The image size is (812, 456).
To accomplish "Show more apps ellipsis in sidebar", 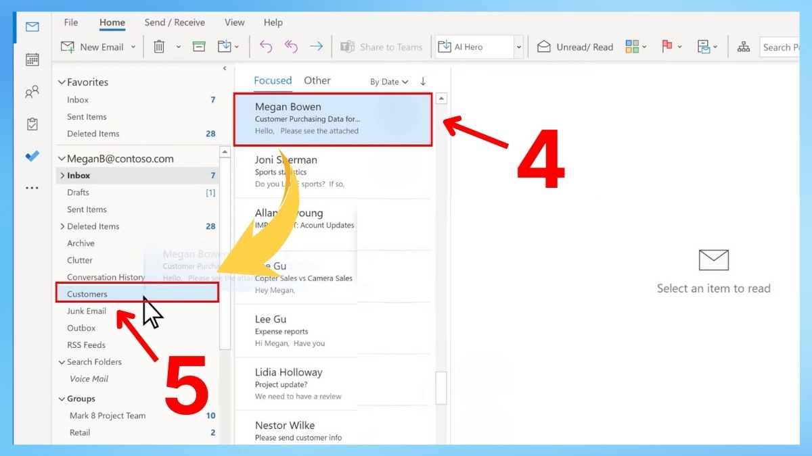I will point(32,188).
